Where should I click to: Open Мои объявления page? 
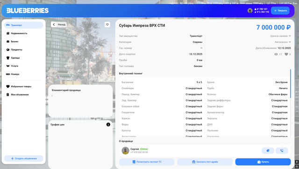[x=24, y=95]
